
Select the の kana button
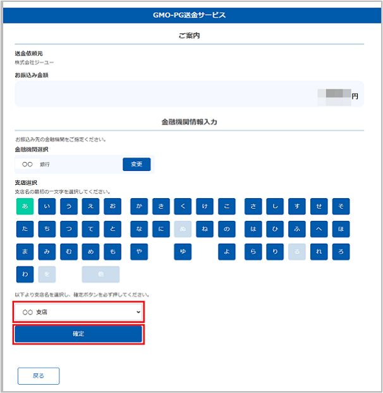pos(226,229)
